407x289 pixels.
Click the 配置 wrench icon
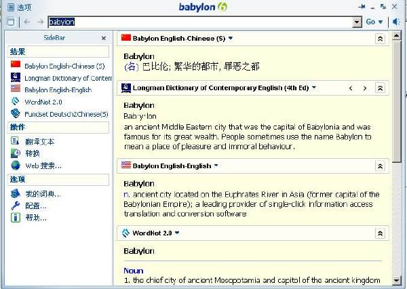[x=16, y=206]
